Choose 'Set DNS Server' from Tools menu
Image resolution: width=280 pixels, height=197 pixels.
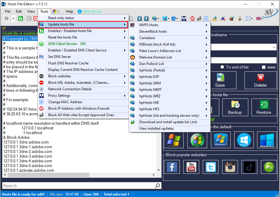(83, 57)
